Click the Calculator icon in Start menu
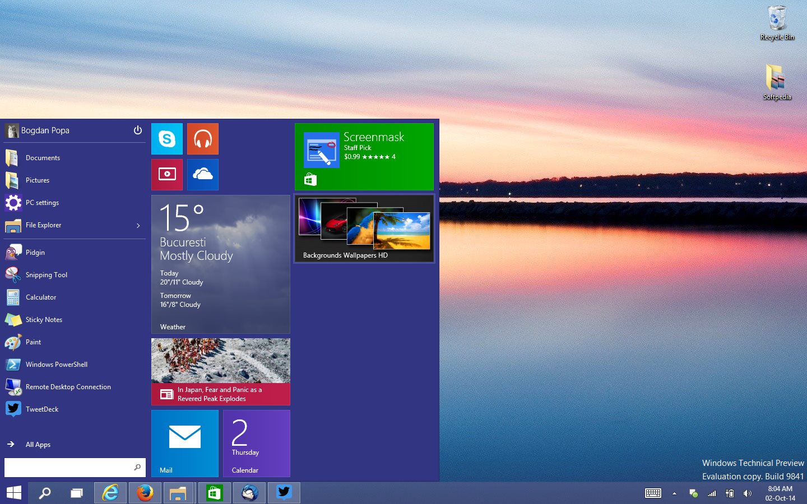807x504 pixels. click(x=13, y=297)
